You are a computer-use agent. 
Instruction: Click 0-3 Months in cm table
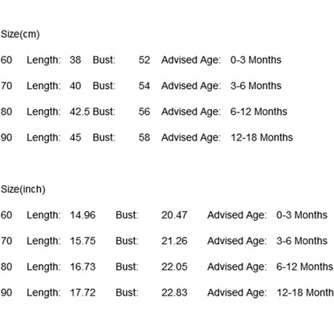point(256,60)
